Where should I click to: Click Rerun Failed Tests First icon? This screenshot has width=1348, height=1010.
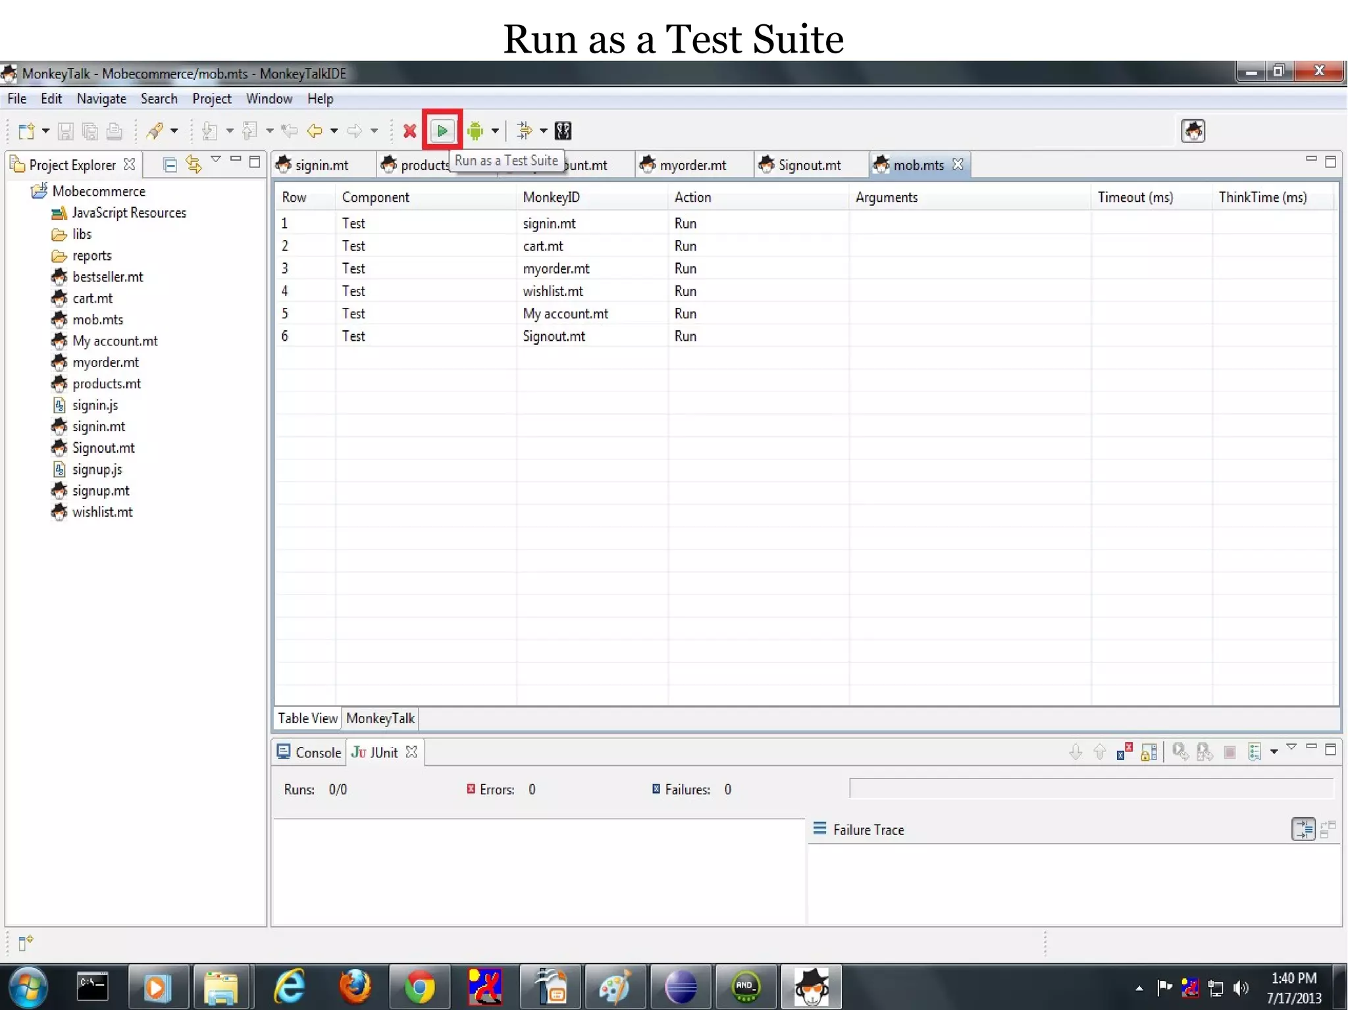(1205, 751)
